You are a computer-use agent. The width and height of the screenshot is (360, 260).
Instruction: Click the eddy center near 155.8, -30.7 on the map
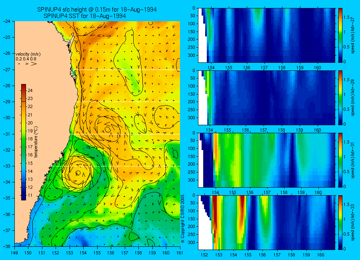(x=108, y=130)
